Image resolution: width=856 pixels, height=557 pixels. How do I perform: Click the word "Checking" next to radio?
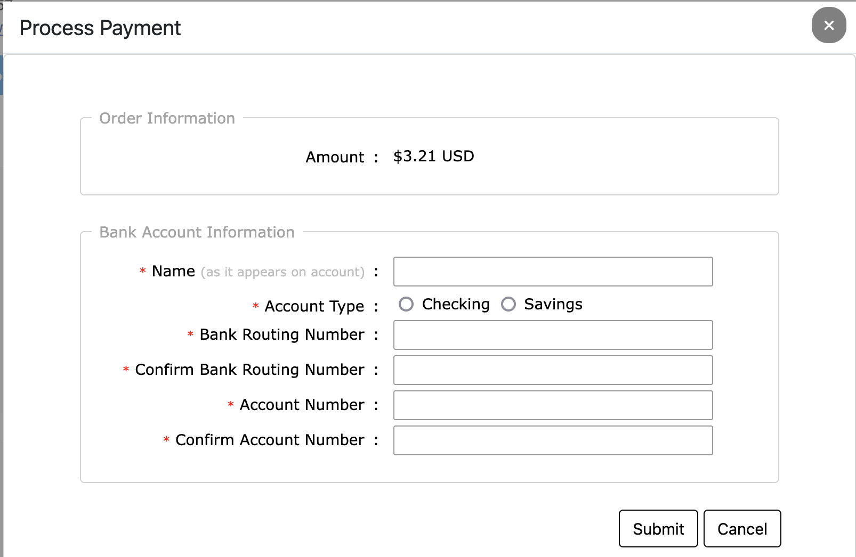coord(456,304)
